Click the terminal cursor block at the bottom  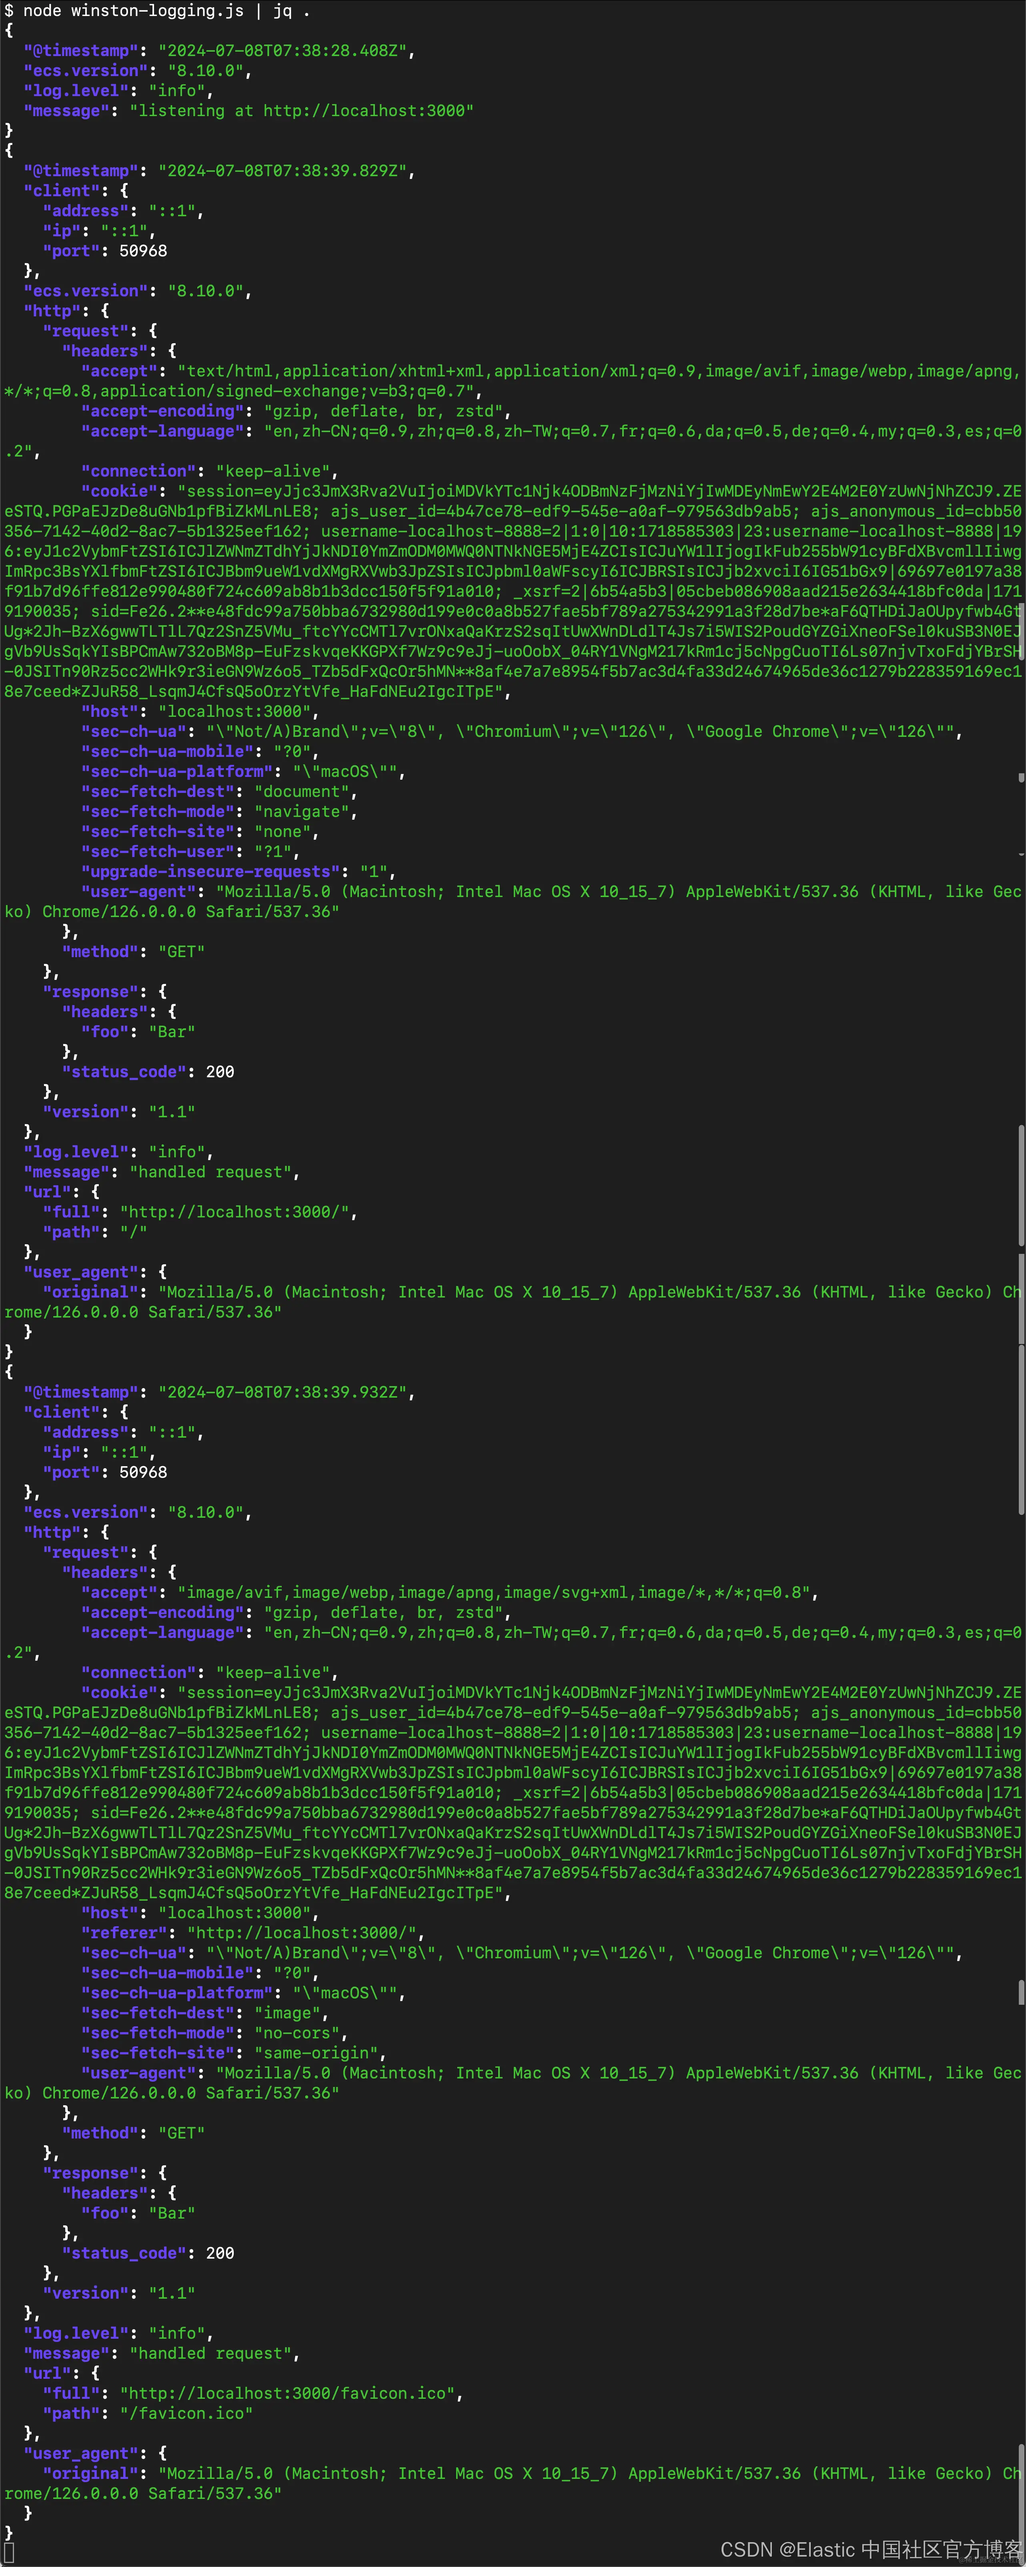[x=9, y=2553]
